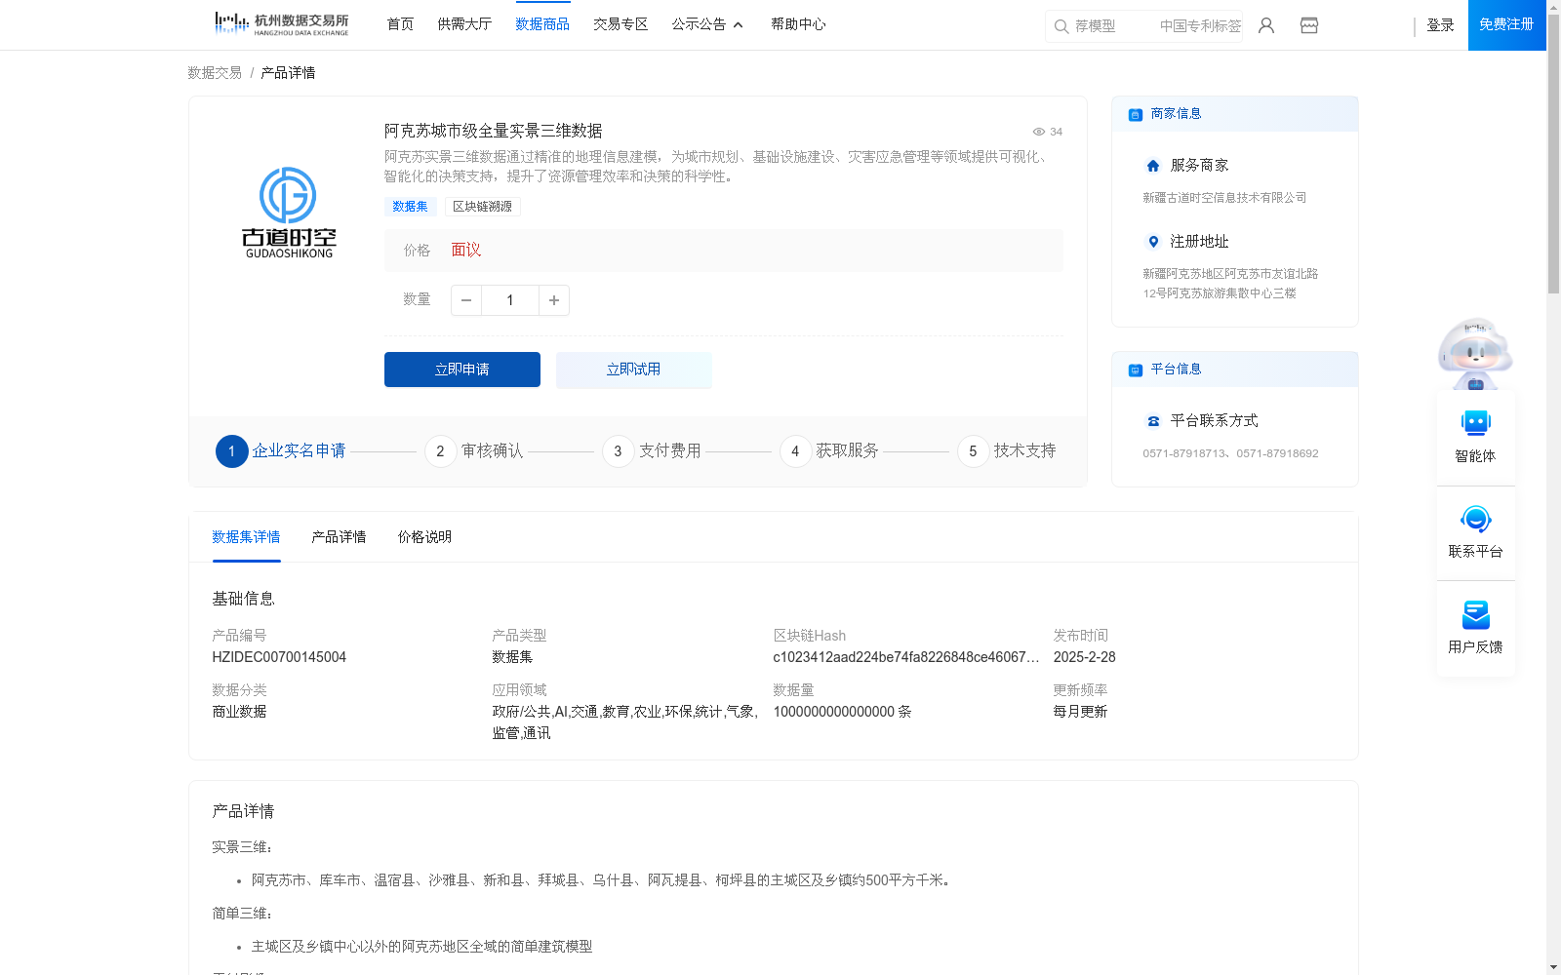Click step 3 支付费用
The image size is (1561, 975).
(652, 451)
